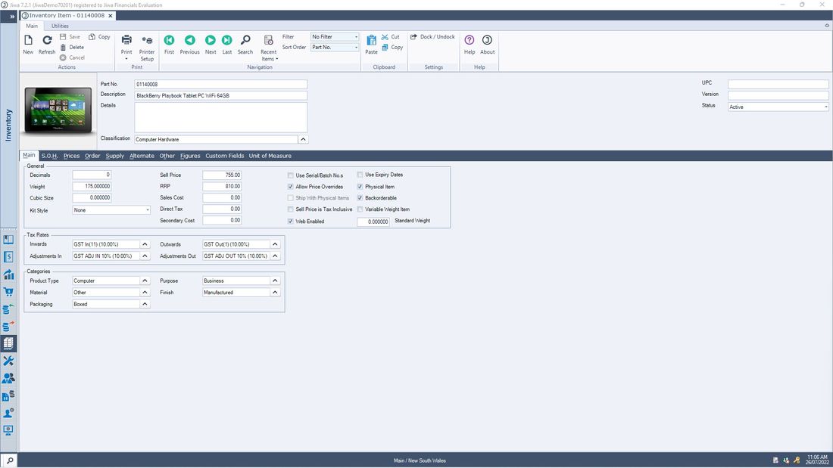Viewport: 833px width, 468px height.
Task: Click the Sell Price field
Action: point(222,175)
